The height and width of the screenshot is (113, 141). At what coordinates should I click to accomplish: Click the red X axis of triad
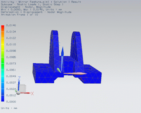click(x=25, y=93)
